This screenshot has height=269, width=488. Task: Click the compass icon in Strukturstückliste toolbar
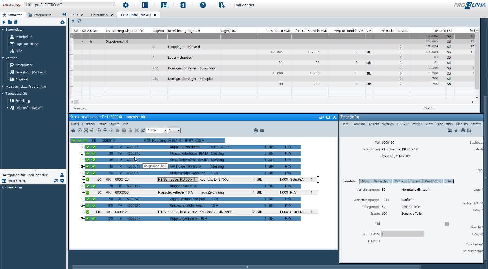pos(80,130)
